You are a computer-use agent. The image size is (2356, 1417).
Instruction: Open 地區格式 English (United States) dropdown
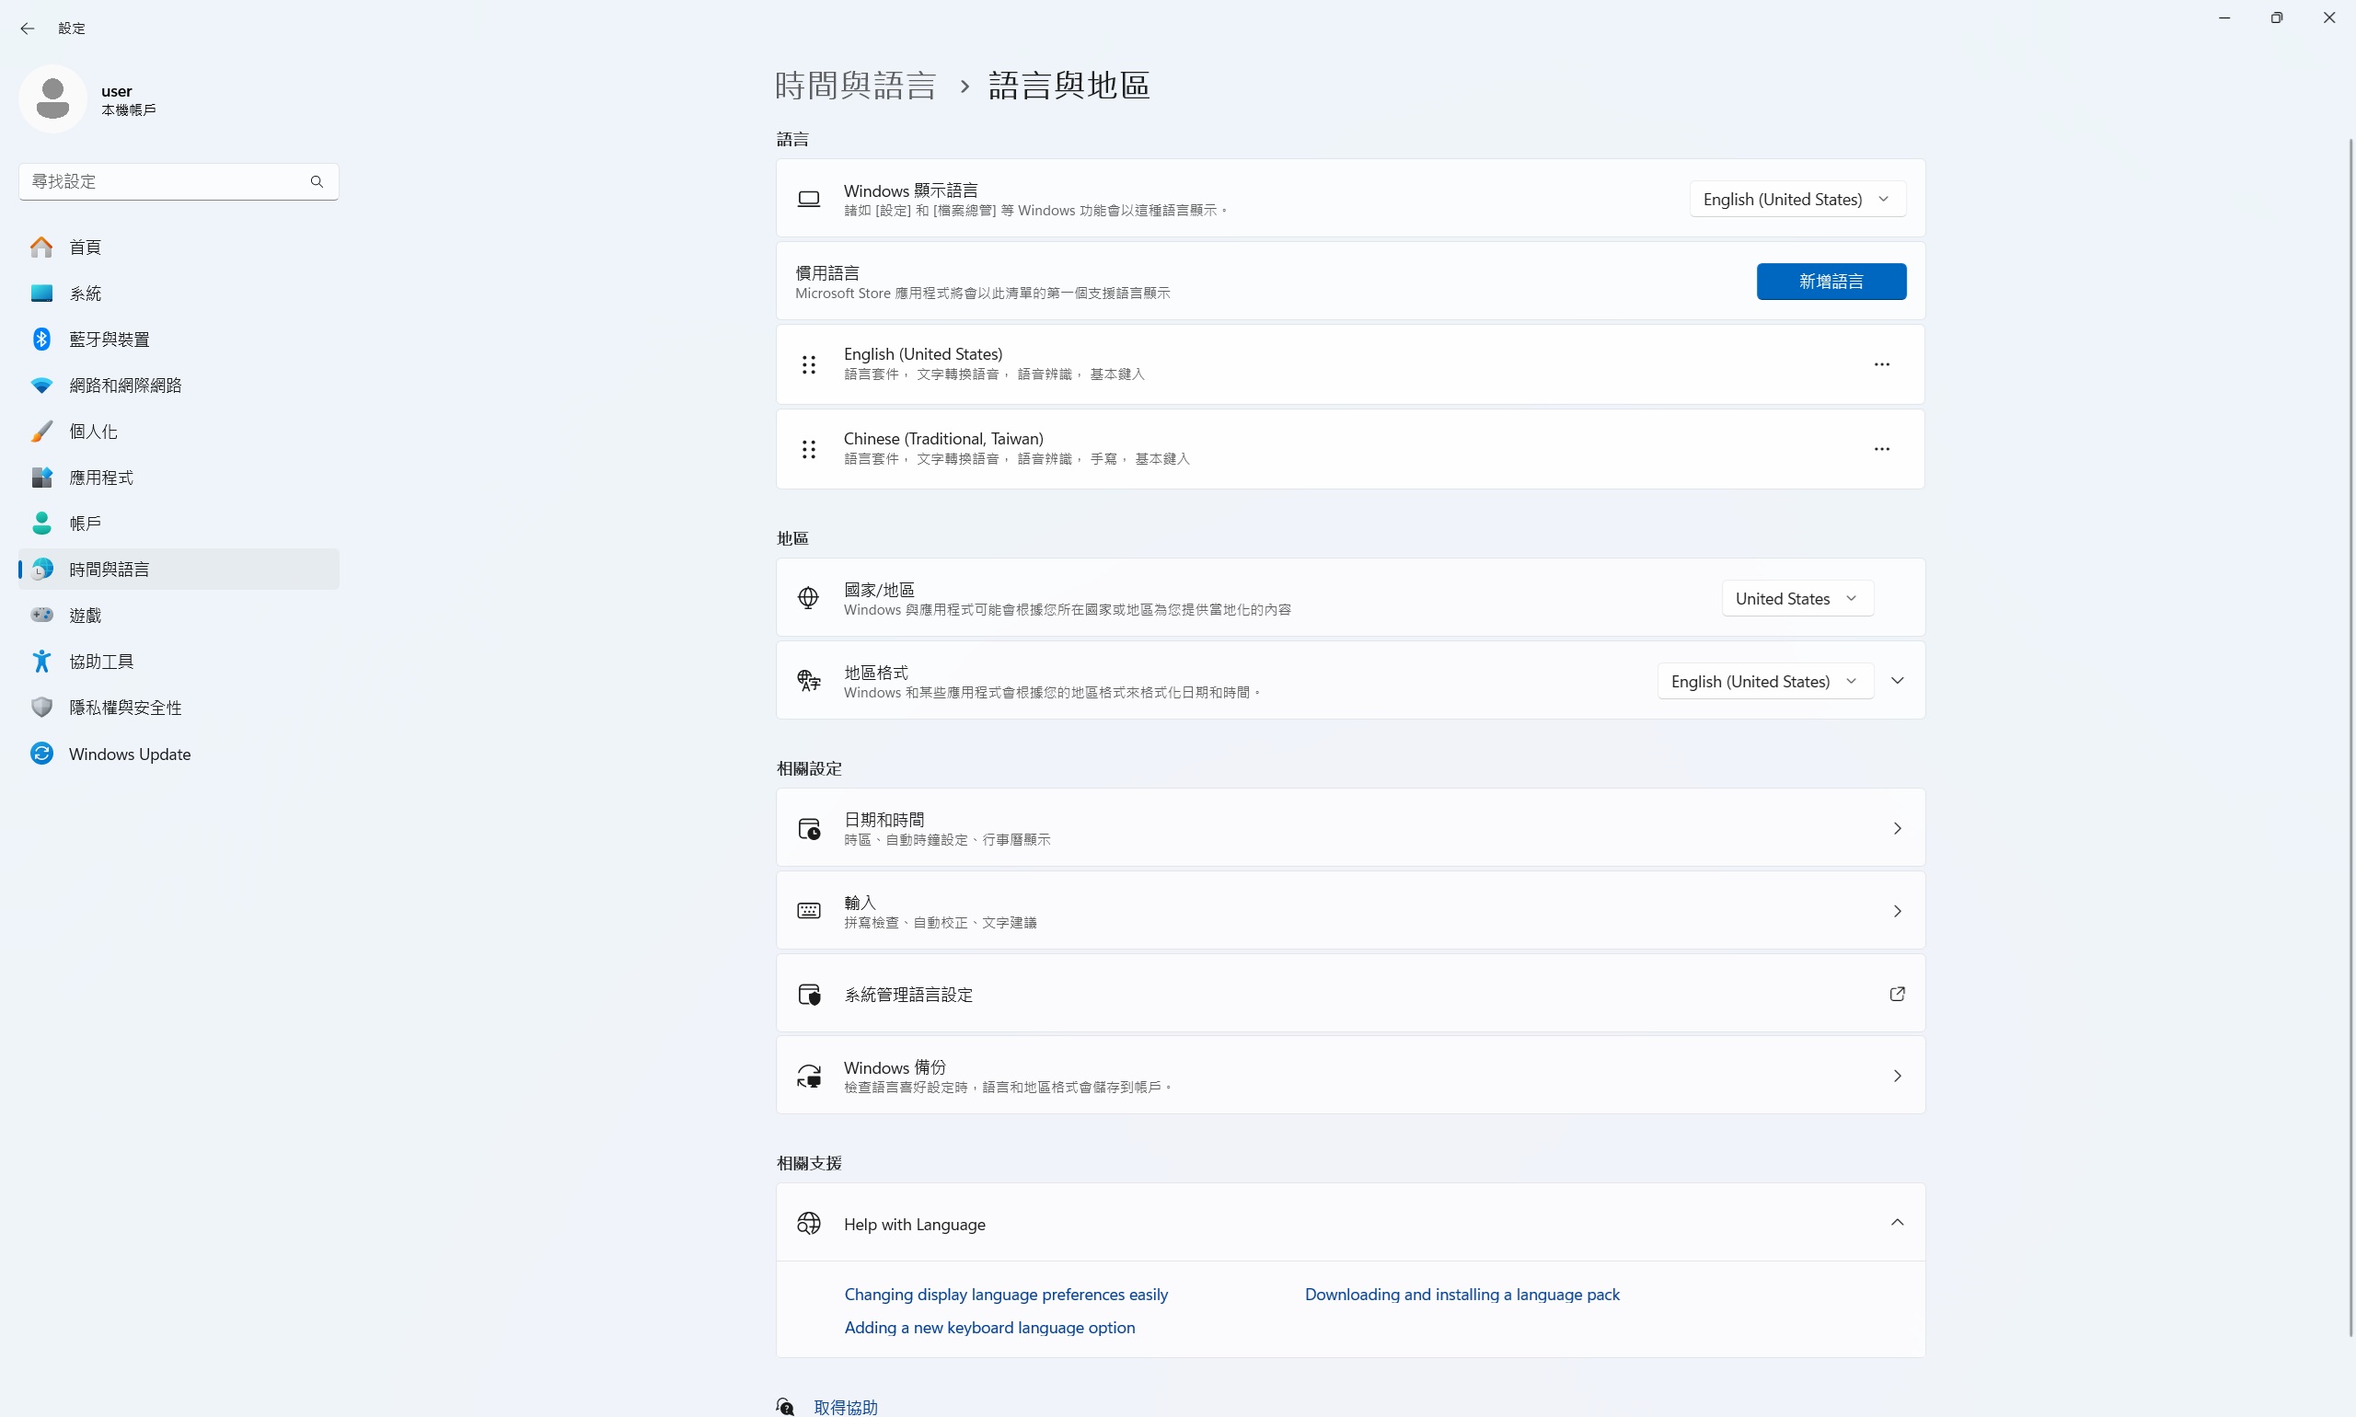[x=1764, y=681]
